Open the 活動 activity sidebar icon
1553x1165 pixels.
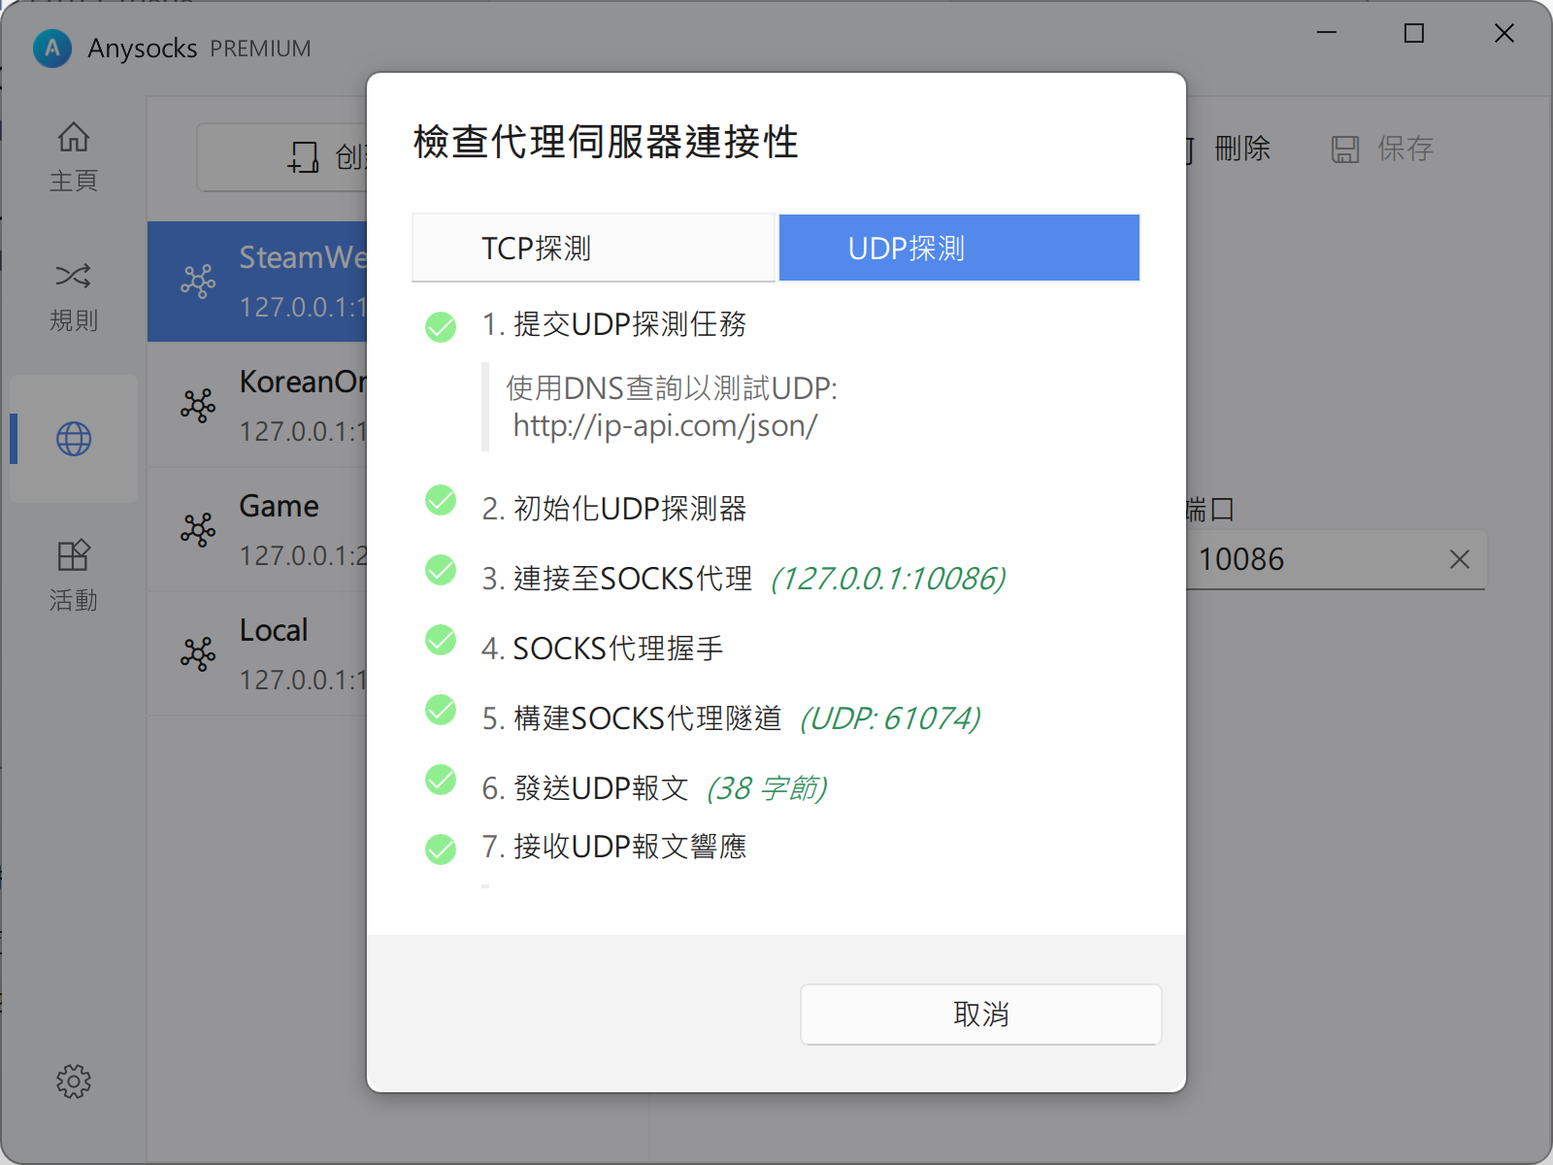(x=74, y=575)
